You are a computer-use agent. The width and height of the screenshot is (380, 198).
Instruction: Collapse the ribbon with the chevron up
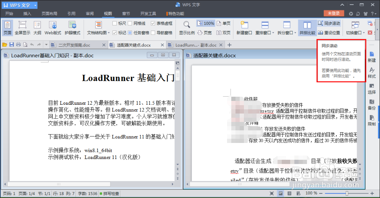[x=342, y=5]
